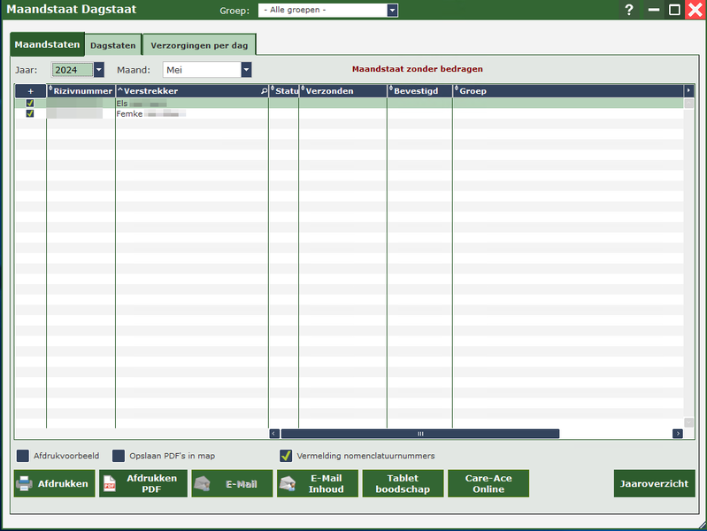This screenshot has height=531, width=707.
Task: Enable the Afdrukvoorbeeld checkbox
Action: pos(23,456)
